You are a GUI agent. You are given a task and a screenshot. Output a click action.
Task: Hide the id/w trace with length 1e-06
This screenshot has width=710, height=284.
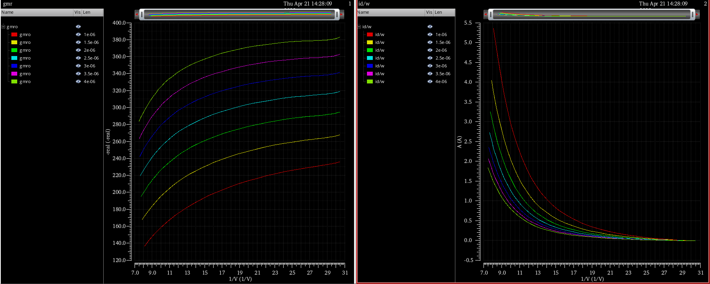pos(430,34)
